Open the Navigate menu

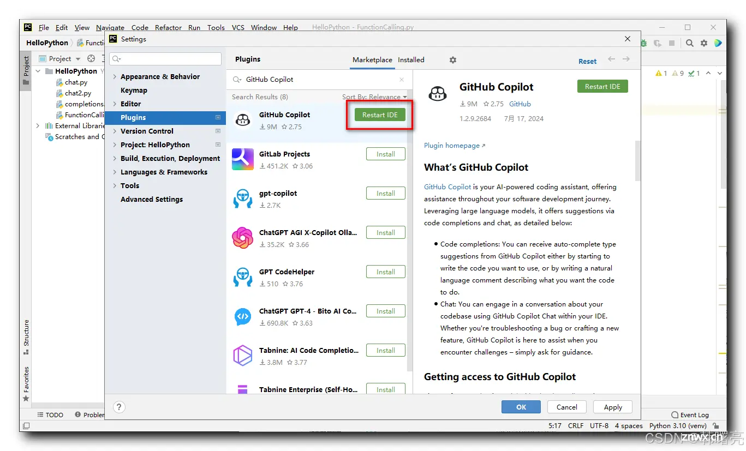pyautogui.click(x=110, y=27)
